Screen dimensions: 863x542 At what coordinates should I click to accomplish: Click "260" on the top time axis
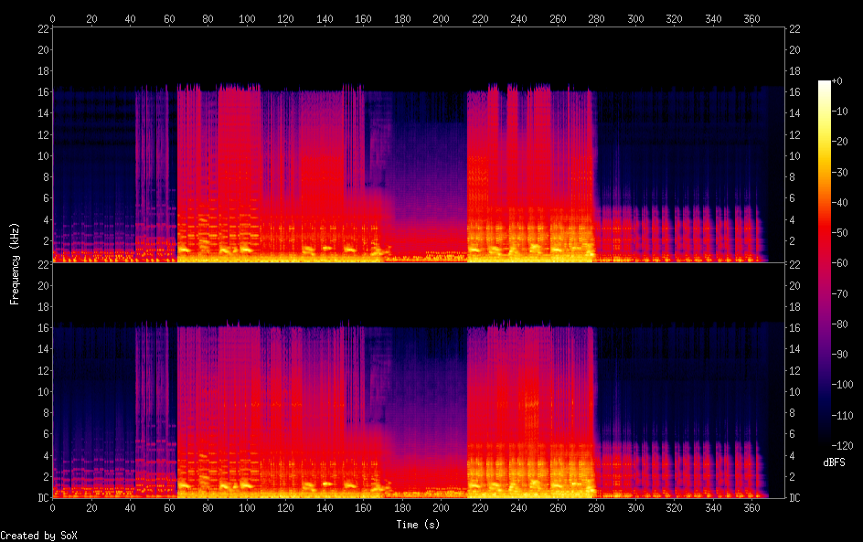pos(558,18)
